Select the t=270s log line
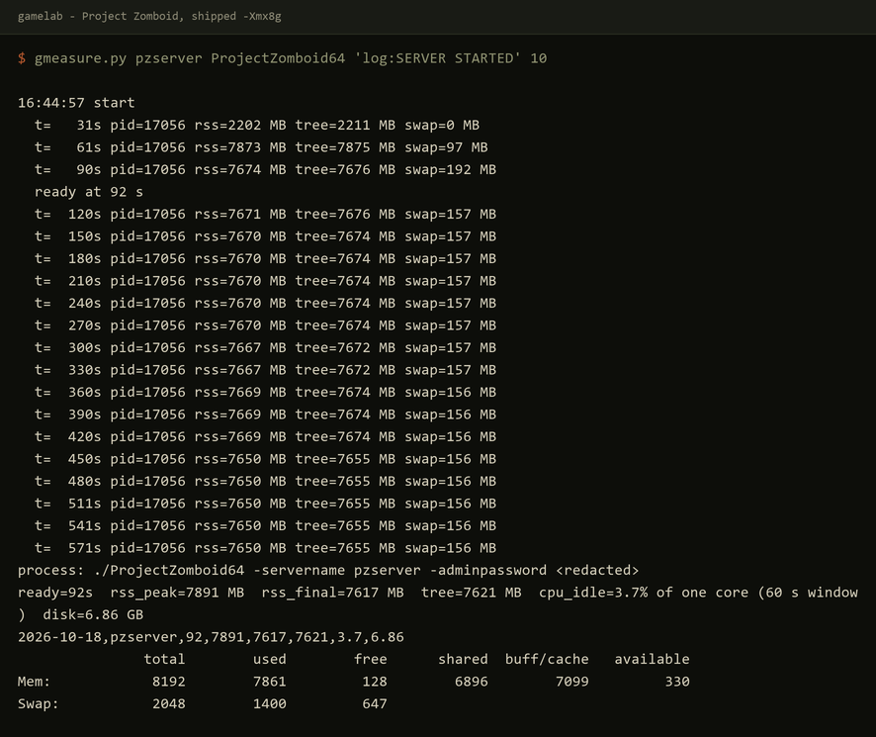876x737 pixels. click(x=265, y=325)
